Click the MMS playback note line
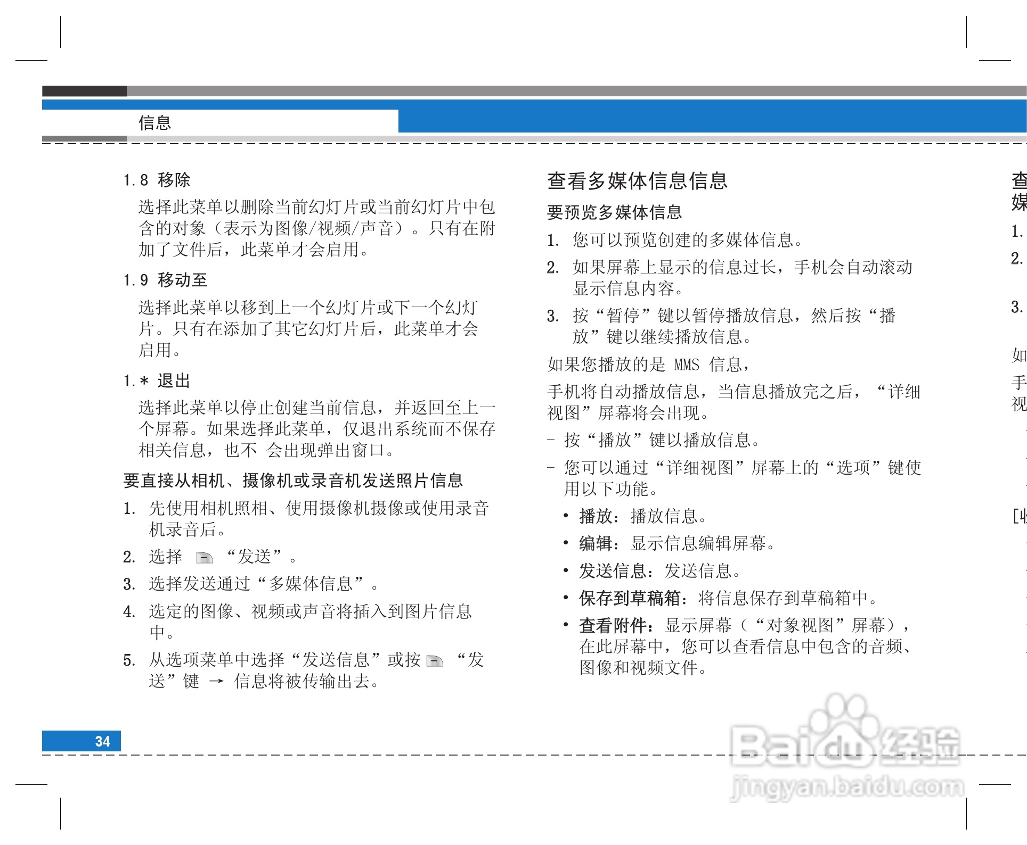Screen dimensions: 1027x845 [x=648, y=364]
